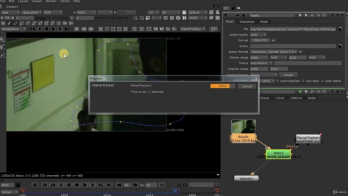Open the rgba channel dropdown
Viewport: 348px width, 196px height.
click(x=10, y=13)
